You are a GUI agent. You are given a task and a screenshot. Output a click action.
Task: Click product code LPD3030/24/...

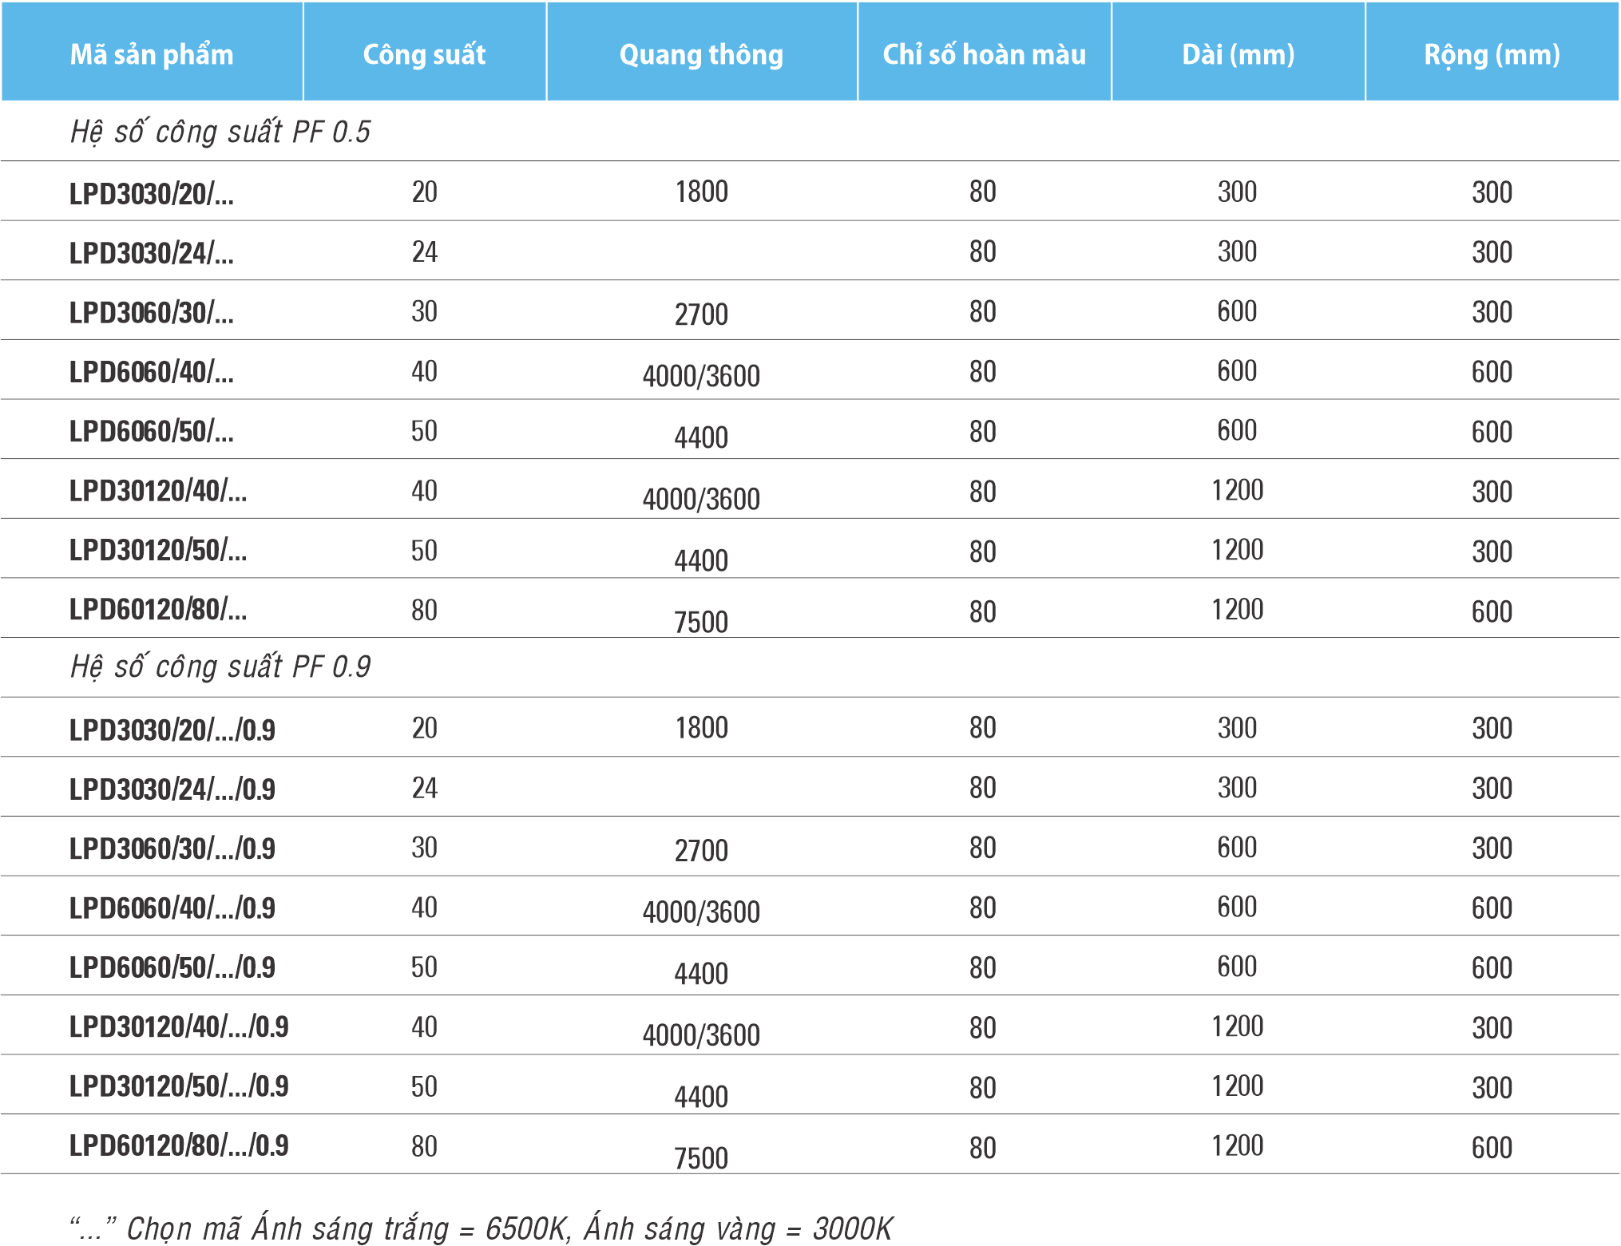point(152,253)
